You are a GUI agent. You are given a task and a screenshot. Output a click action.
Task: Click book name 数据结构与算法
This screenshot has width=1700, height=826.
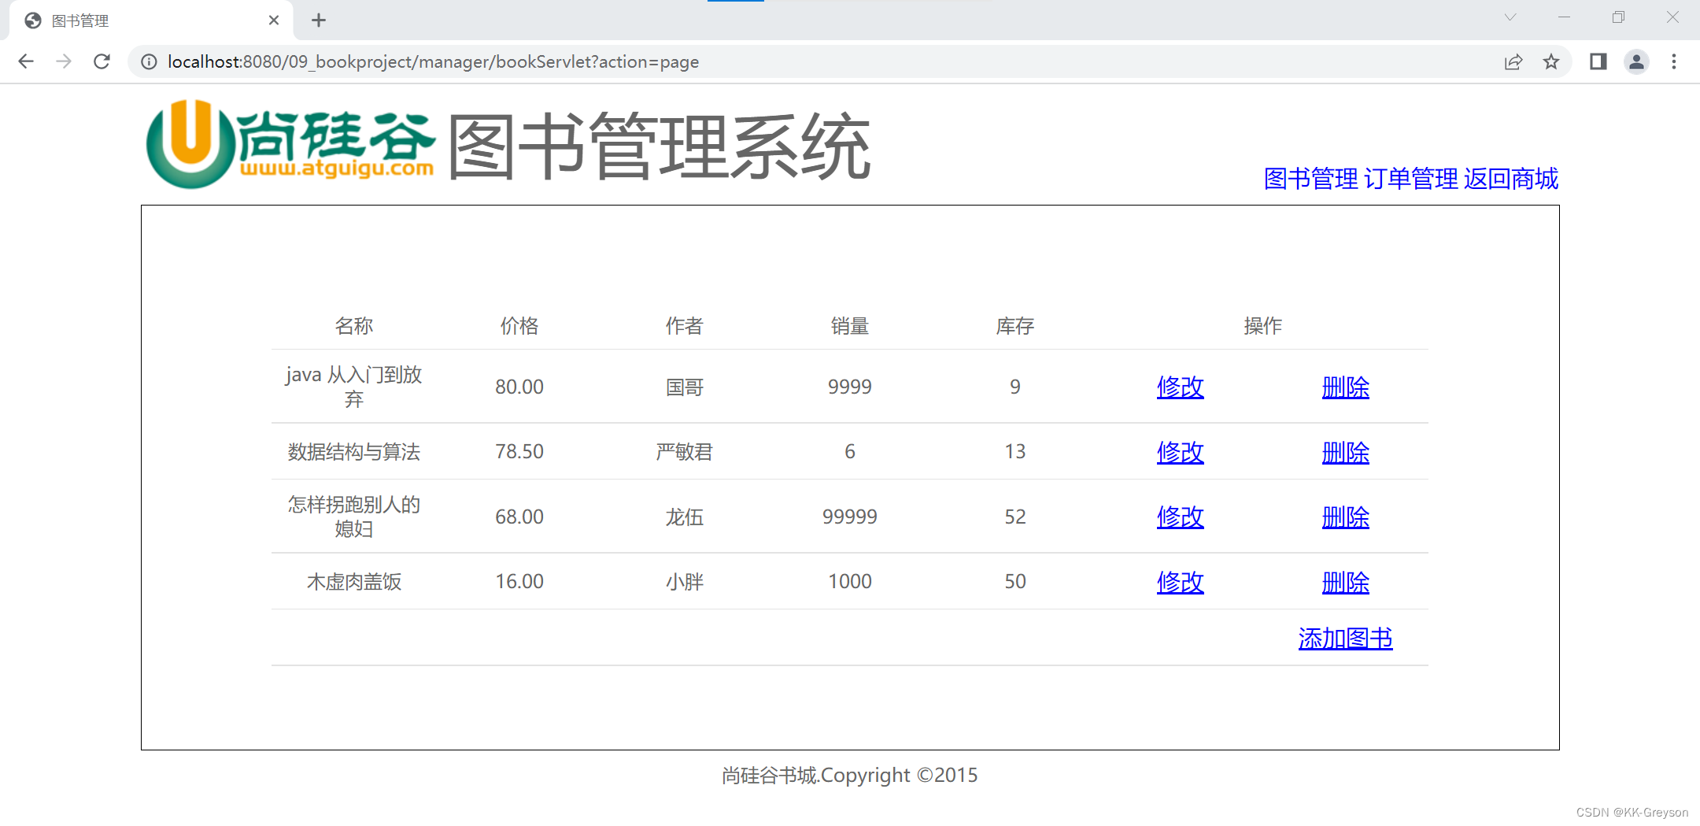354,452
